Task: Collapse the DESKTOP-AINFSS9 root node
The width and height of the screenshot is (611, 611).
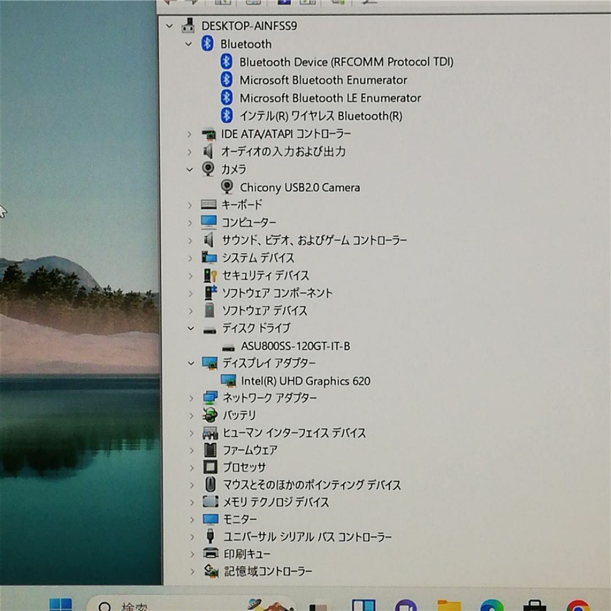Action: click(169, 26)
